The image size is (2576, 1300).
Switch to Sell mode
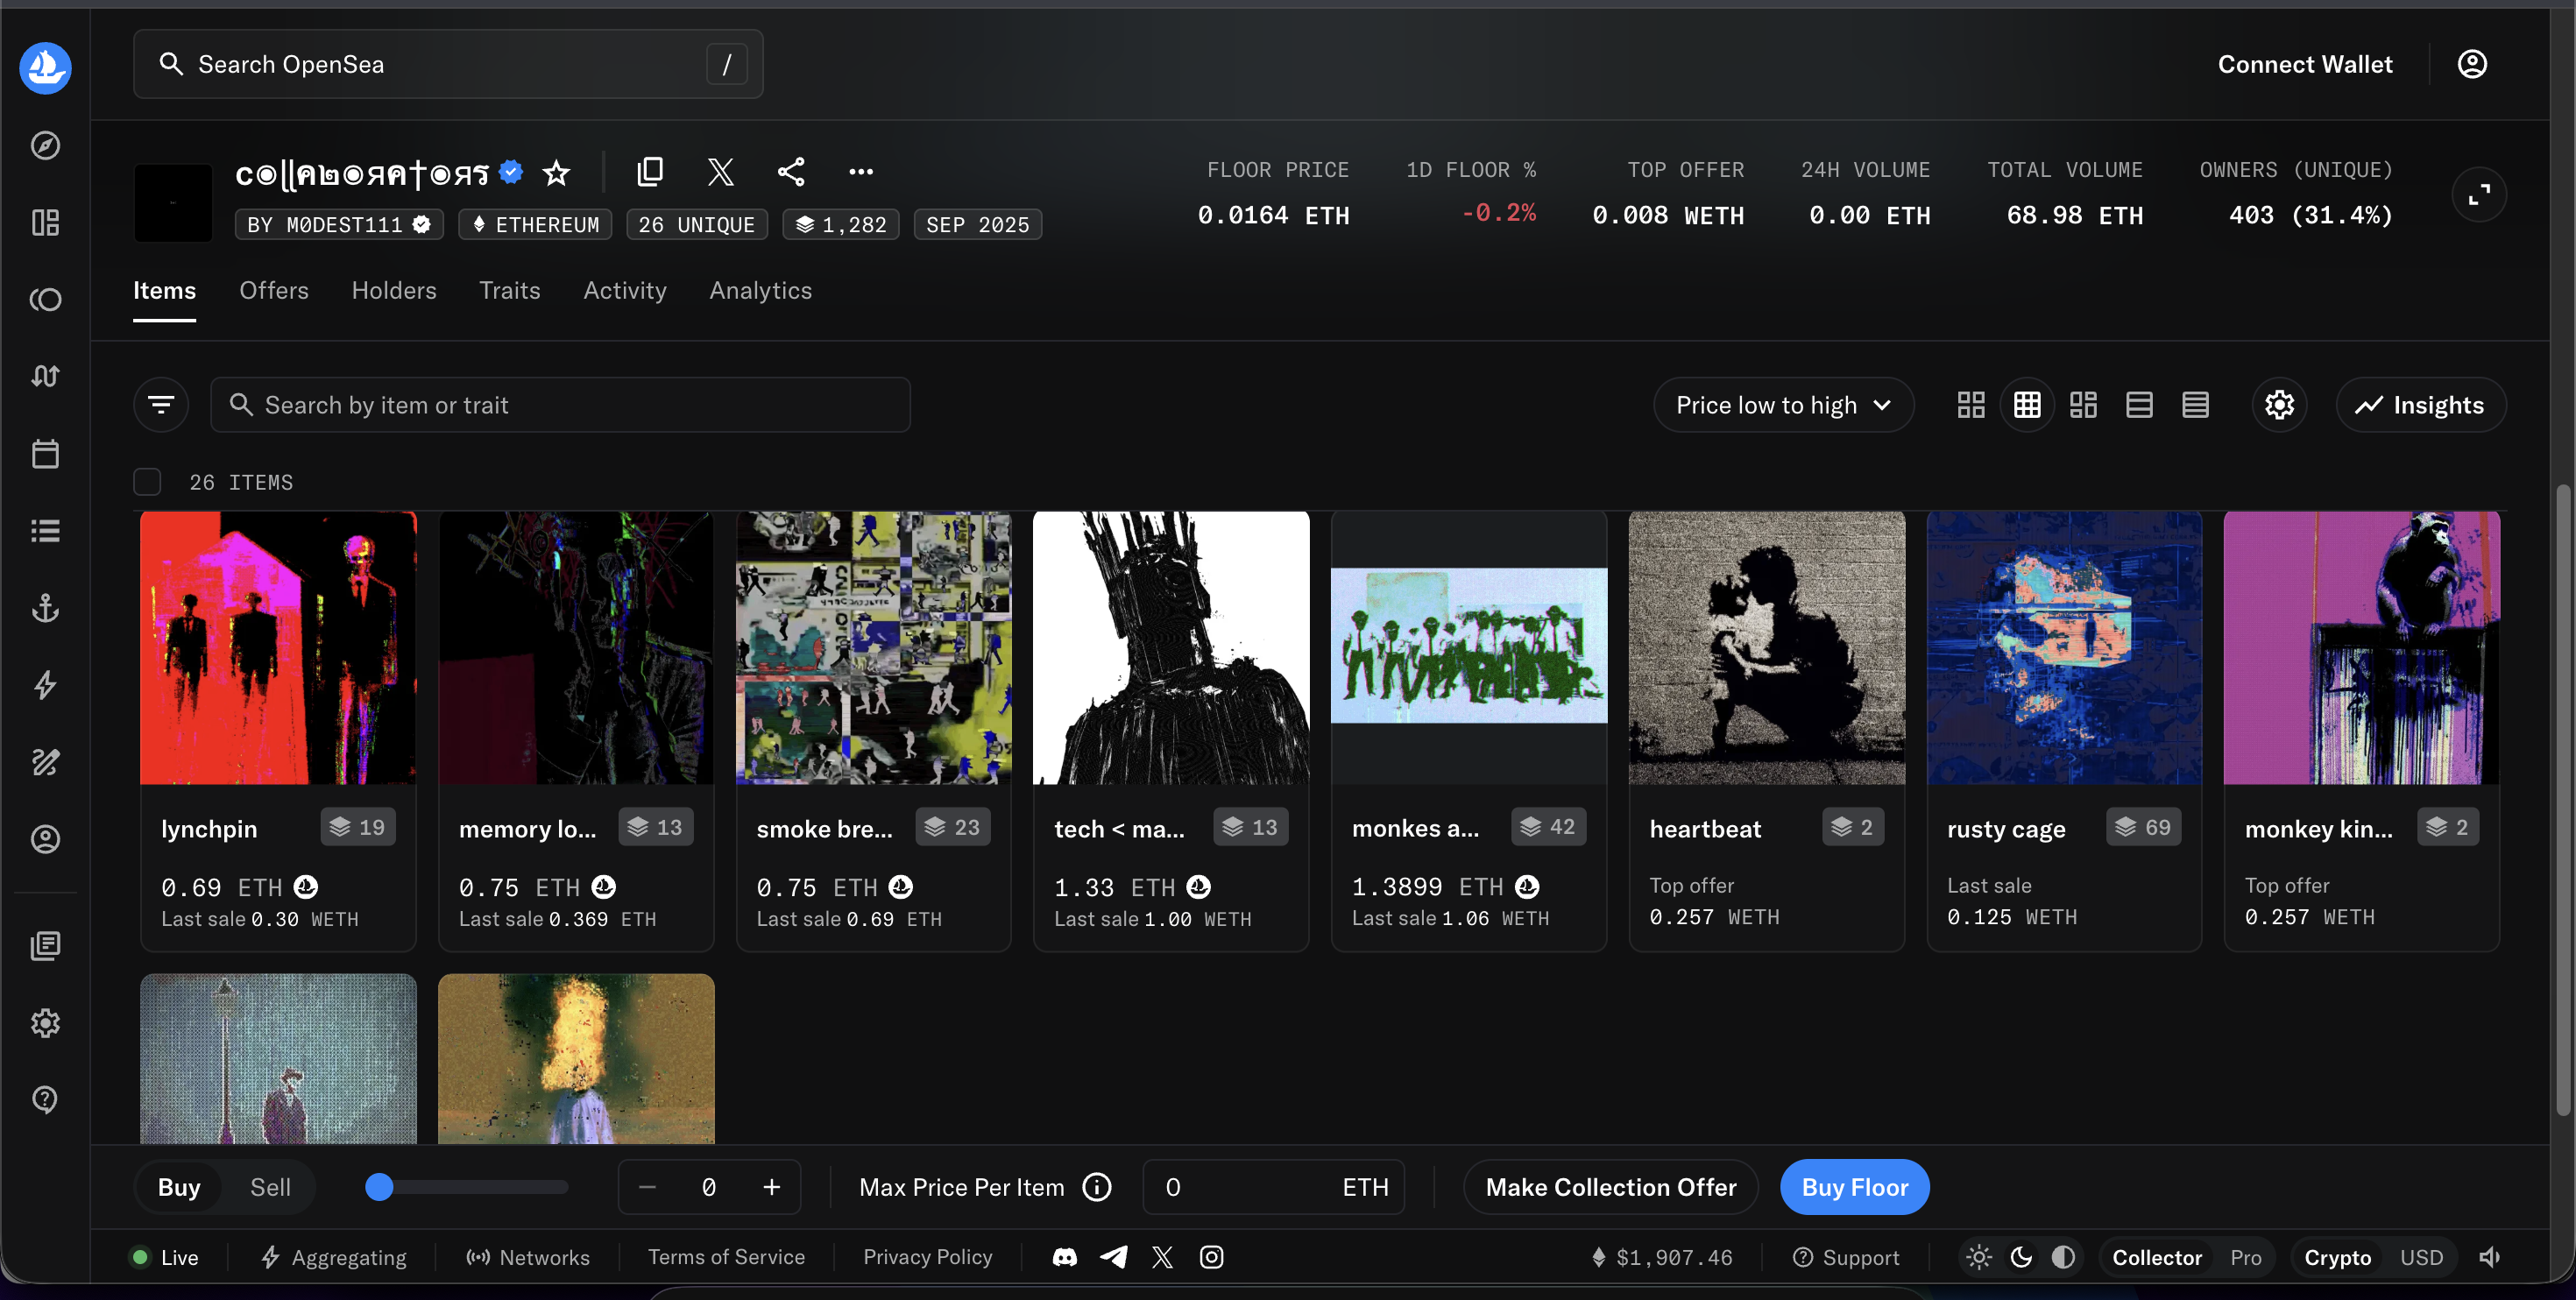point(270,1187)
